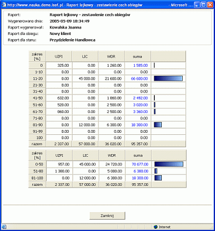Select the 12 000.00 cell in row 81-90
The height and width of the screenshot is (231, 215).
point(85,125)
